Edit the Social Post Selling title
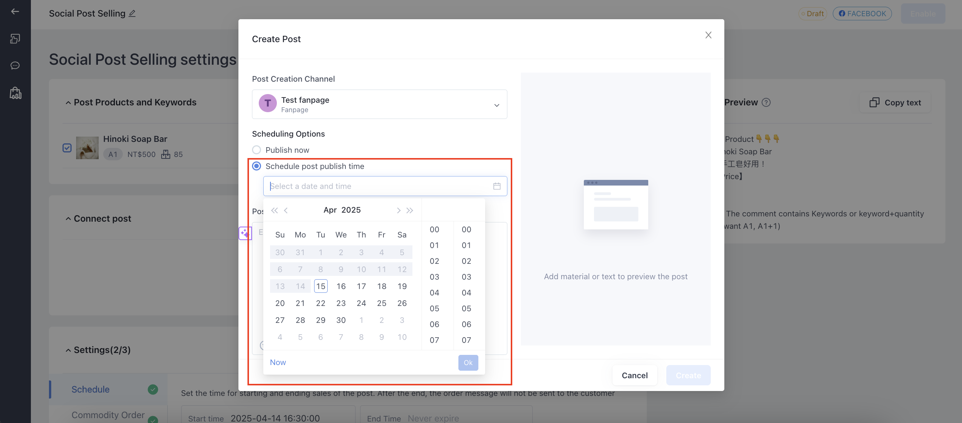962x423 pixels. coord(132,14)
